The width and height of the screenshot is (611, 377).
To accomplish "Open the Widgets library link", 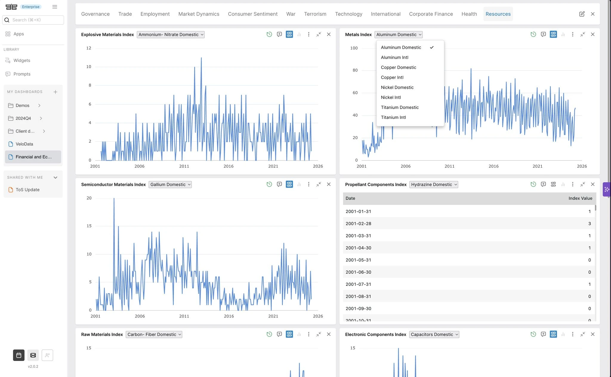I will click(22, 60).
